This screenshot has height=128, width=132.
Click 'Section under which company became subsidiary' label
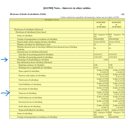(x=36, y=42)
